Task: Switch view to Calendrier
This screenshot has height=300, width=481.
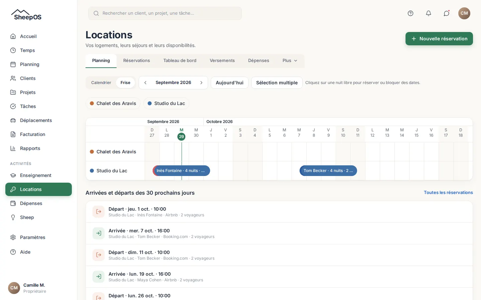Action: (101, 83)
